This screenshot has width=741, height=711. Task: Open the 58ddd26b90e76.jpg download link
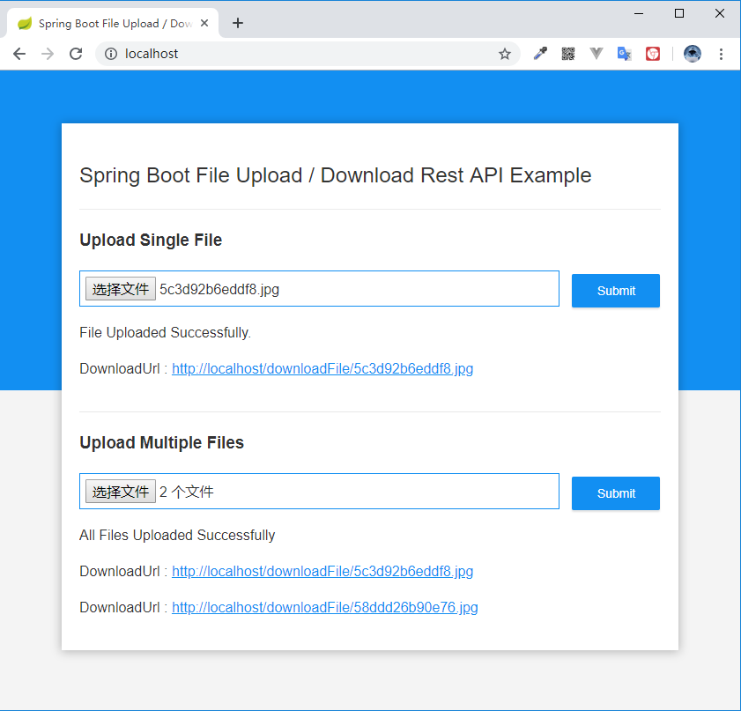click(x=324, y=607)
